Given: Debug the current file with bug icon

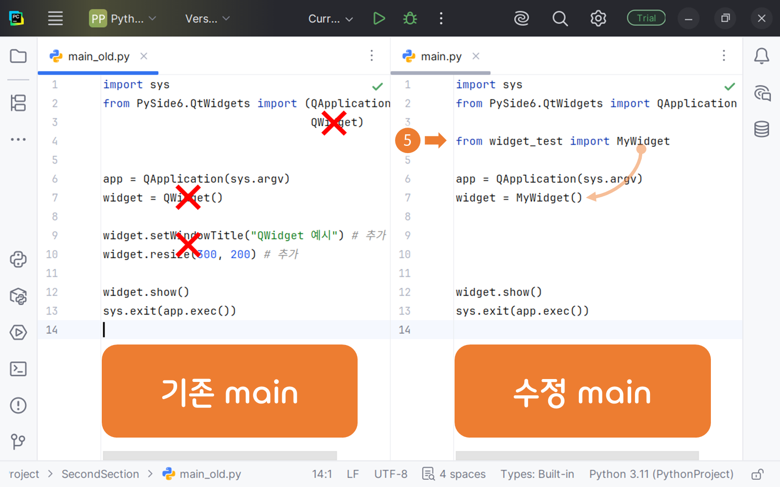Looking at the screenshot, I should pyautogui.click(x=410, y=19).
